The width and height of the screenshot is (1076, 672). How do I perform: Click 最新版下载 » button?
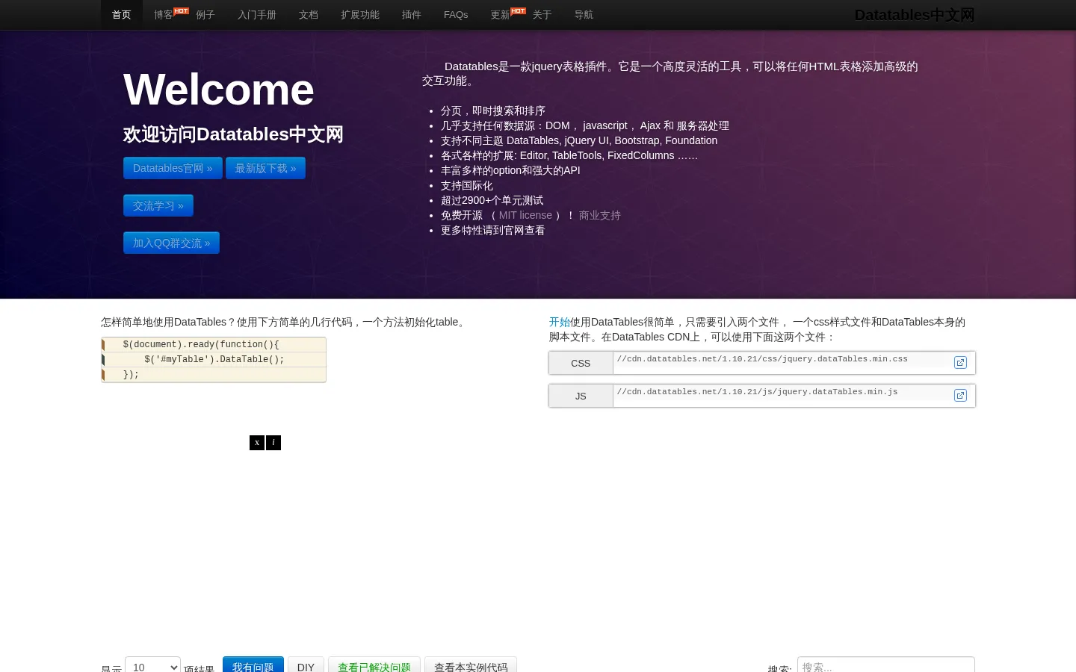point(265,168)
